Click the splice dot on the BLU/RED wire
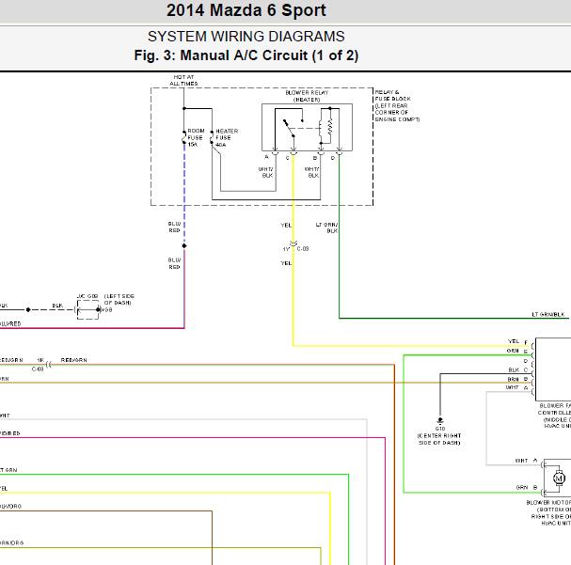This screenshot has height=565, width=571. 184,246
